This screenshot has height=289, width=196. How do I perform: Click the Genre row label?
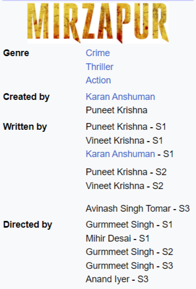(16, 53)
